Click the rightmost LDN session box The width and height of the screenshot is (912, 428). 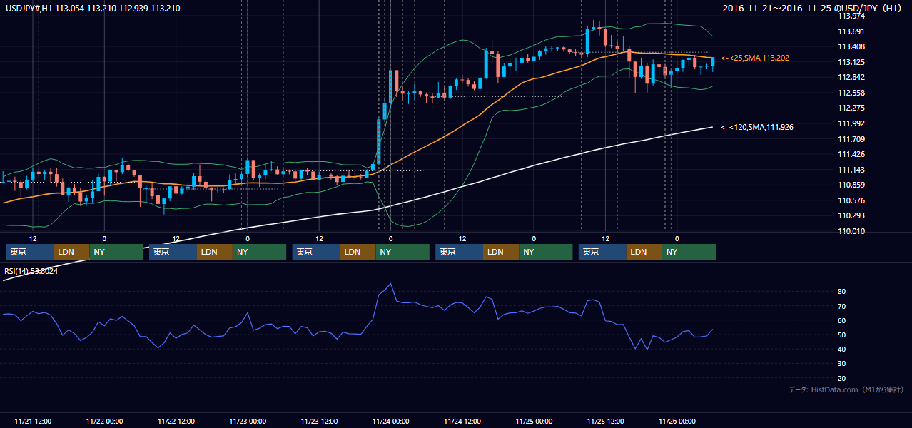tap(644, 252)
